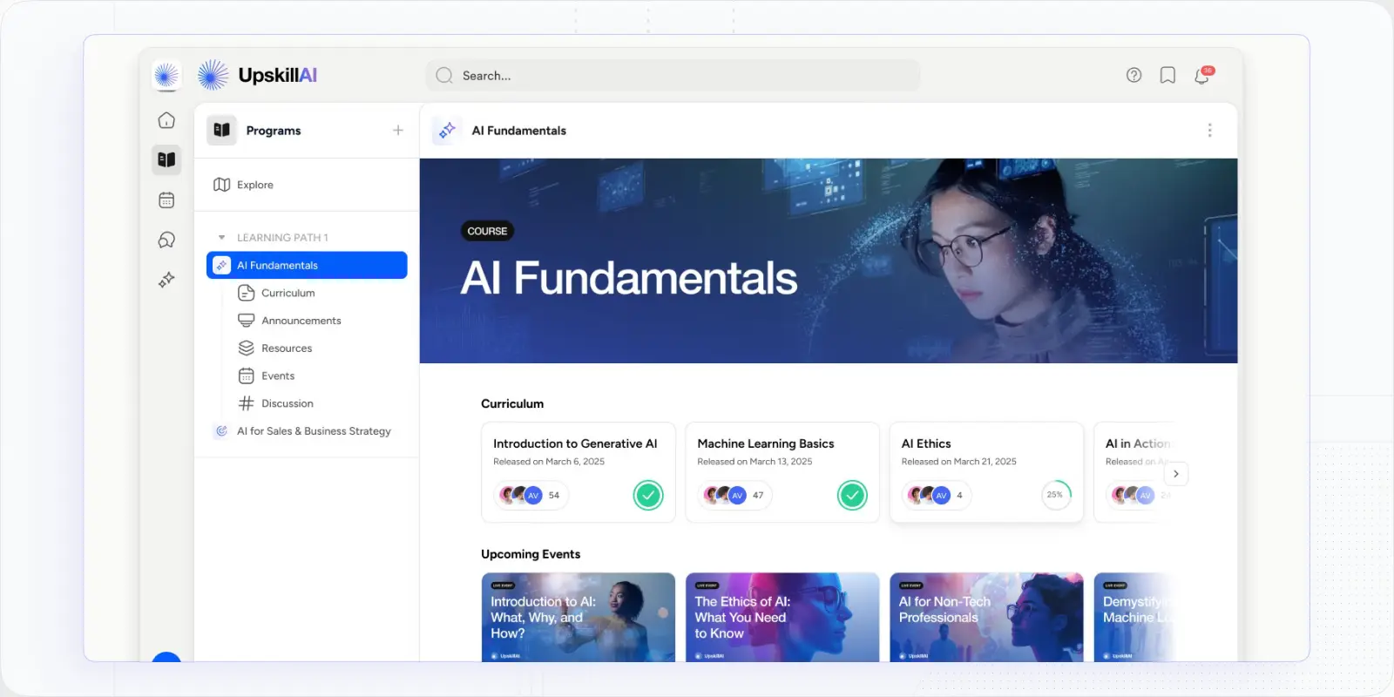Viewport: 1394px width, 697px height.
Task: Click the COURSE badge on banner
Action: pos(487,231)
